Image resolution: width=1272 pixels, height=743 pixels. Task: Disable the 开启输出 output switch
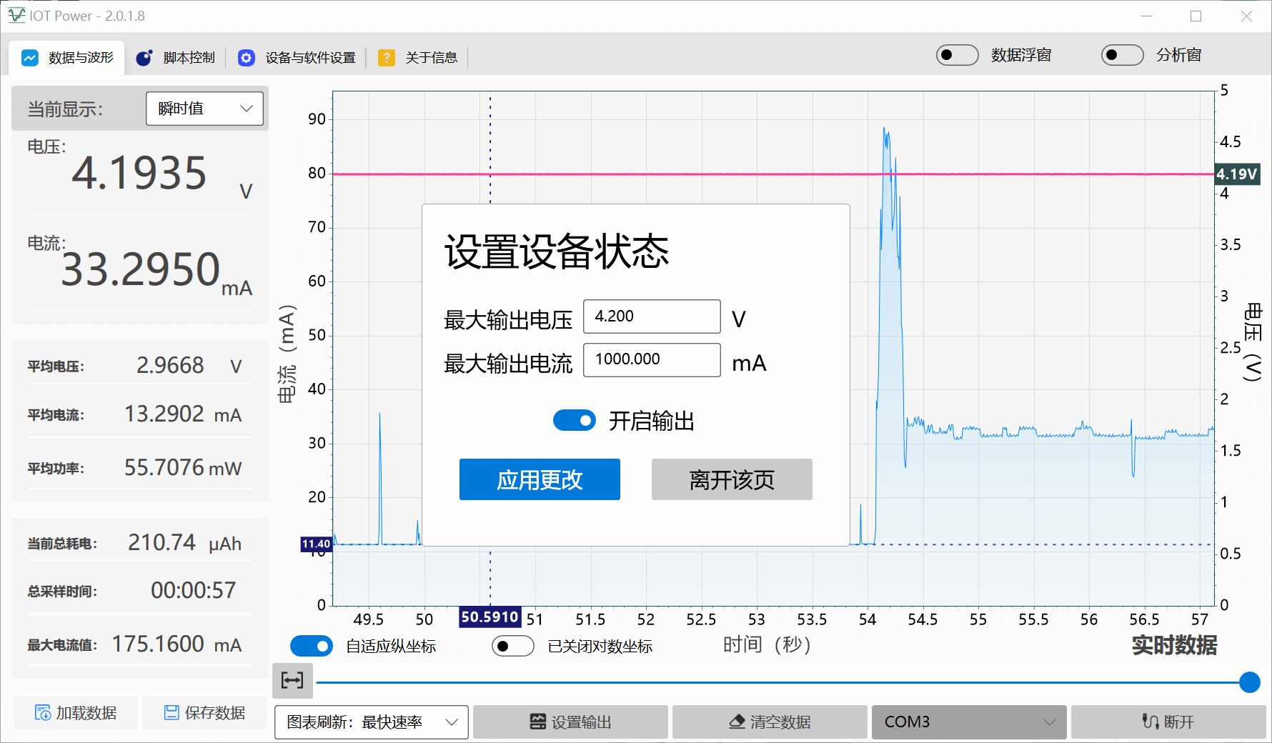[x=575, y=421]
